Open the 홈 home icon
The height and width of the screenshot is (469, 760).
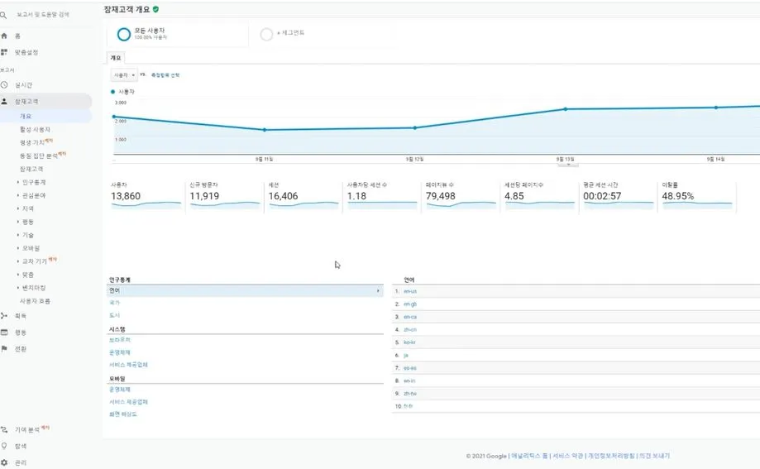point(4,36)
